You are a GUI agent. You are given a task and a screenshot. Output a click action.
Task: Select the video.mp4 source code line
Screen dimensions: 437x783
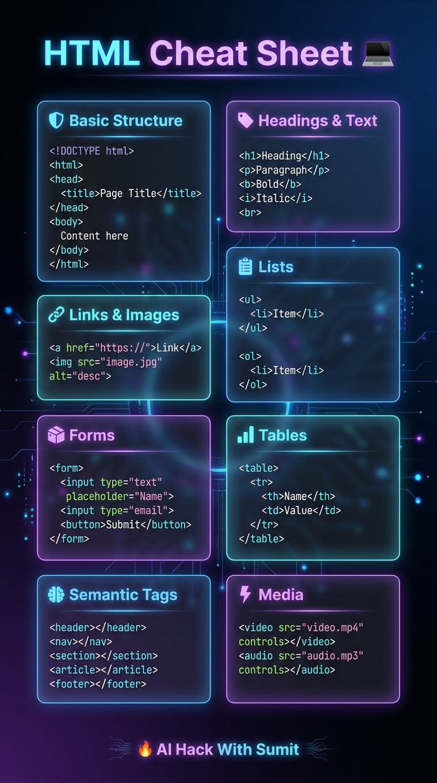(301, 628)
